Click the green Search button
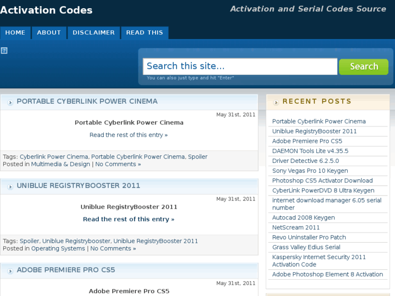Viewport: 395px width, 296px height. coord(364,67)
